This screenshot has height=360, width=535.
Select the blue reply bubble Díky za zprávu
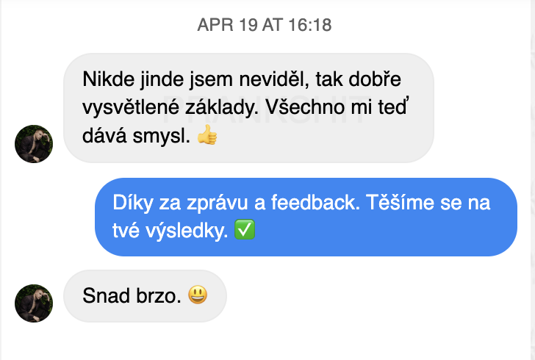tap(306, 217)
